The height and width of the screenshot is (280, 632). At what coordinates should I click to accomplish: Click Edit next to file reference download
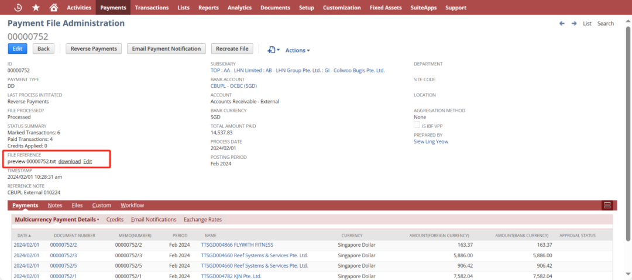click(87, 161)
